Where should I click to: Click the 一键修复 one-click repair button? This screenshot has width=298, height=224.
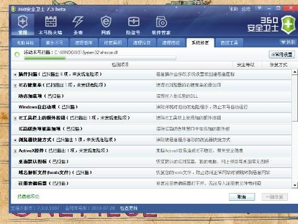[x=275, y=197]
